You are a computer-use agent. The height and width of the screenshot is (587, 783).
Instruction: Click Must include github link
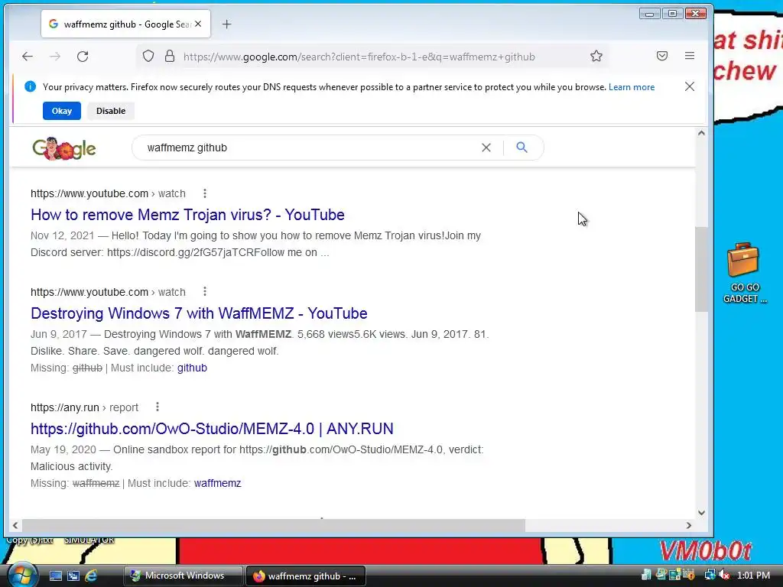[192, 368]
